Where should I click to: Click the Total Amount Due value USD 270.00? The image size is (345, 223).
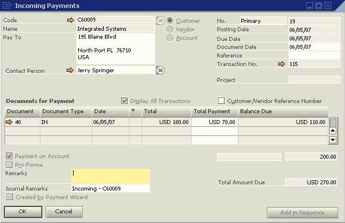(311, 182)
